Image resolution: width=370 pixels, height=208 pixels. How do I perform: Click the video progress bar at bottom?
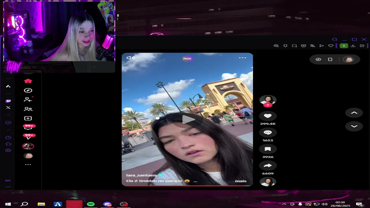(187, 185)
